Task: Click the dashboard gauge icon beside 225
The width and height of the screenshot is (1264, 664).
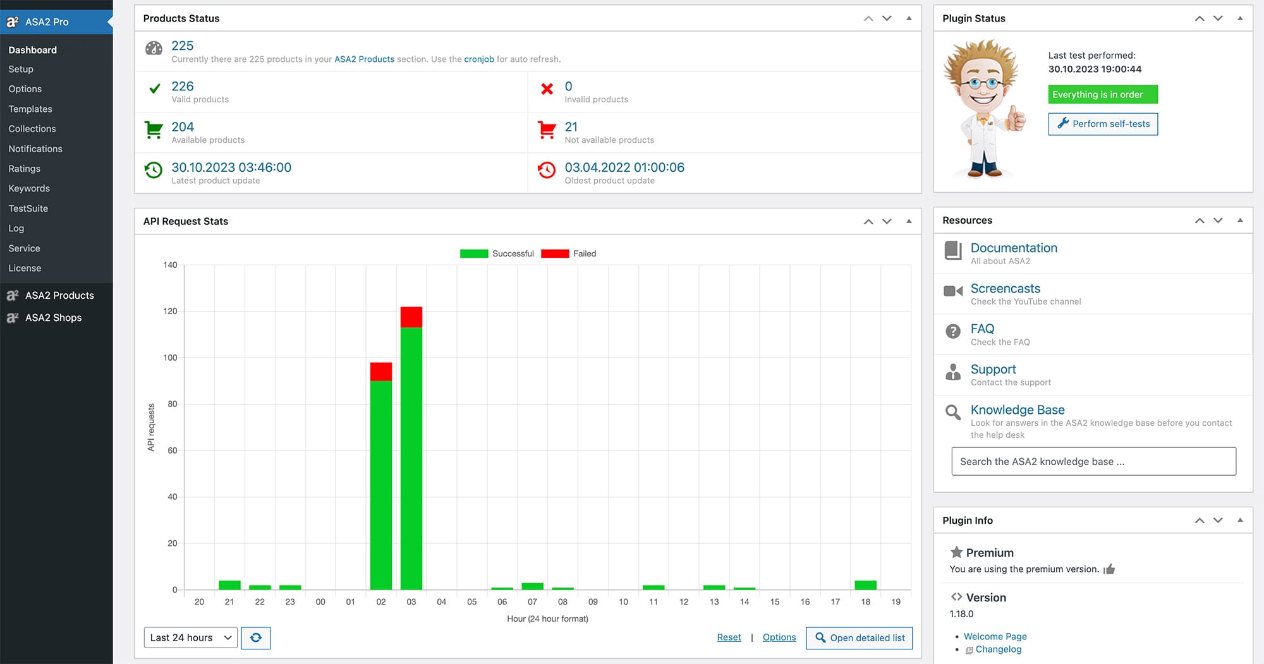Action: [x=154, y=48]
